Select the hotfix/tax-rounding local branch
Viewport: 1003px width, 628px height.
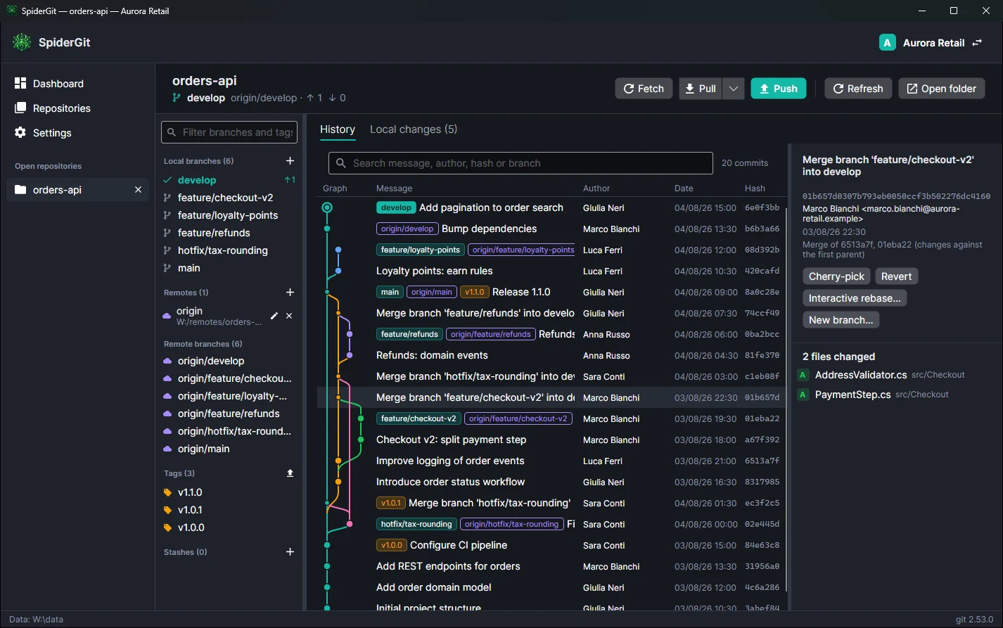[x=229, y=250]
